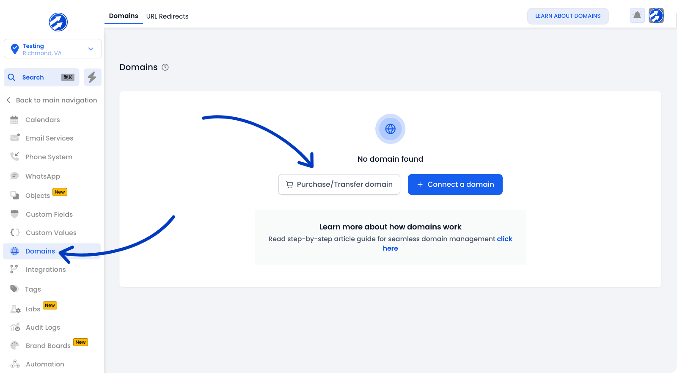Screen dimensions: 677x381
Task: Select the Domains tab at top
Action: pyautogui.click(x=124, y=16)
